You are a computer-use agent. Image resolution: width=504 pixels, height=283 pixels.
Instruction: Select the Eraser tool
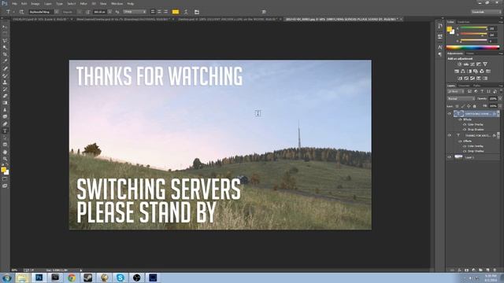coord(5,96)
